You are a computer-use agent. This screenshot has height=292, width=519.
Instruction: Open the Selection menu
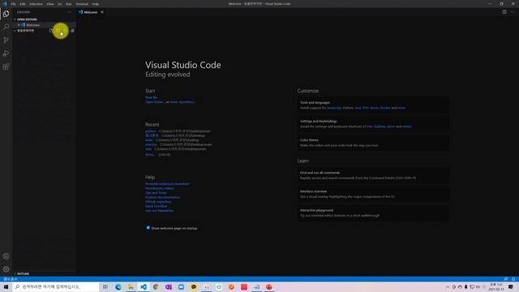36,4
